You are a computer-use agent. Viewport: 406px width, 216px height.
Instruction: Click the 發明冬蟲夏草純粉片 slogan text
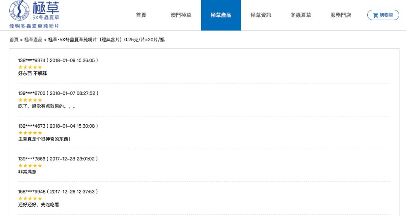tap(34, 26)
